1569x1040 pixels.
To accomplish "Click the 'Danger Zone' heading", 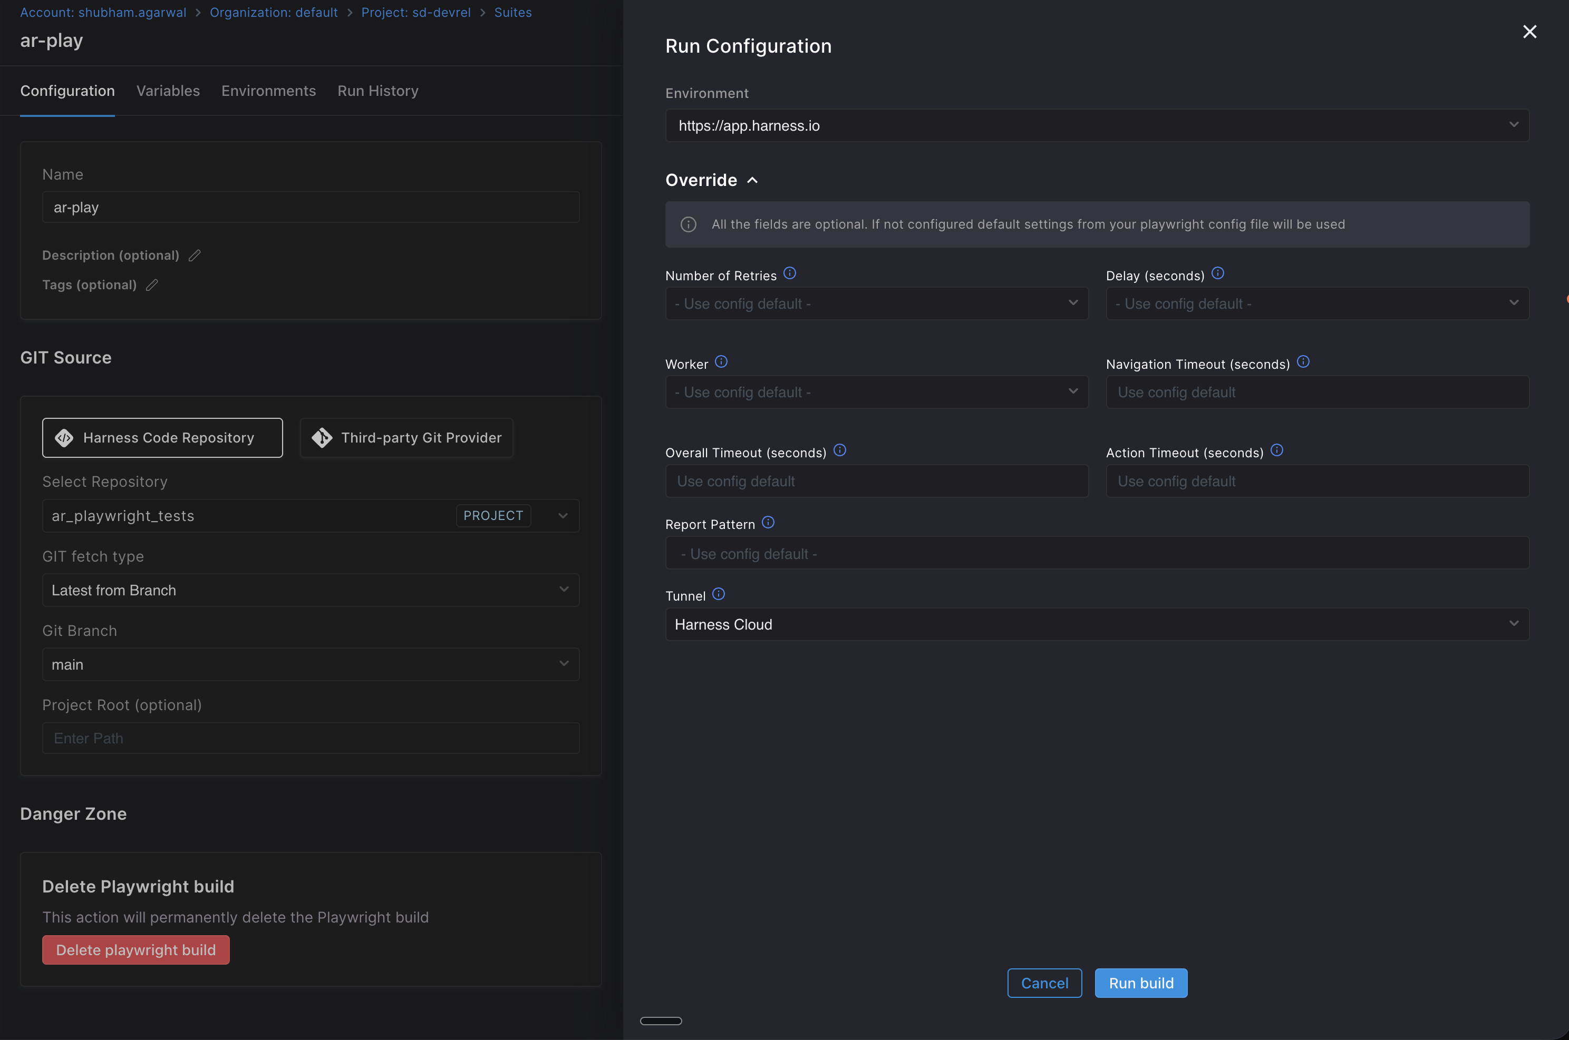I will tap(73, 814).
